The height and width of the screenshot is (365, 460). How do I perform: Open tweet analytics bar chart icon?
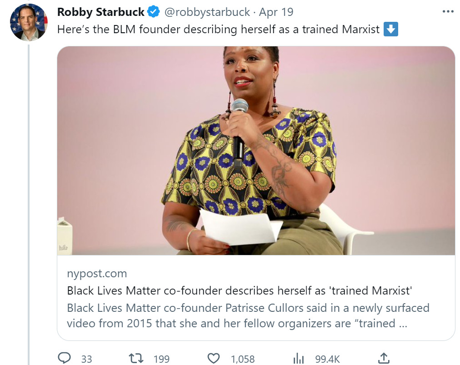(x=299, y=358)
